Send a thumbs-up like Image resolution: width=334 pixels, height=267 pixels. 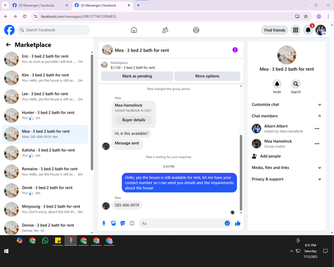pyautogui.click(x=238, y=223)
